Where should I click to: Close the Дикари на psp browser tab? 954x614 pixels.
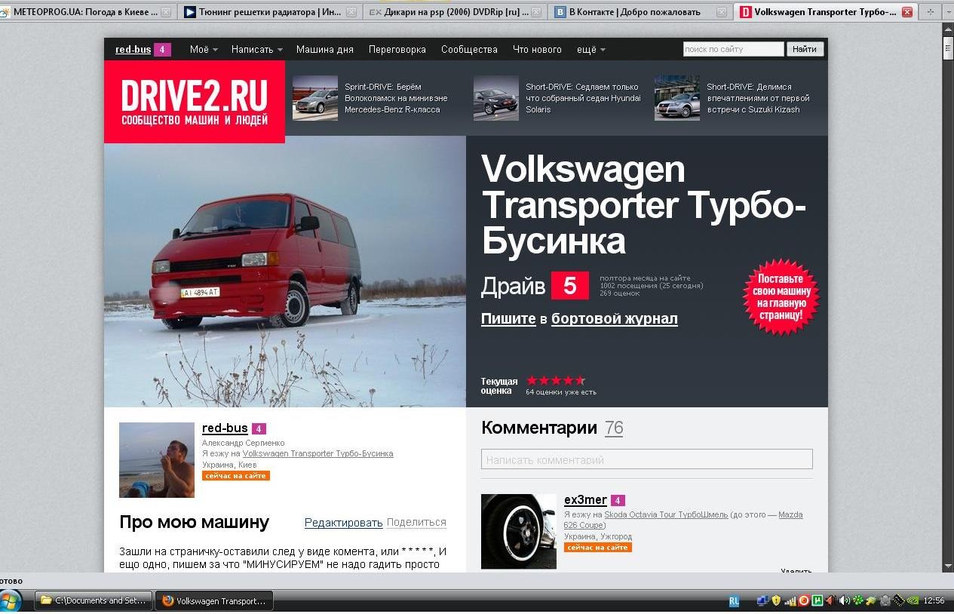click(x=535, y=12)
